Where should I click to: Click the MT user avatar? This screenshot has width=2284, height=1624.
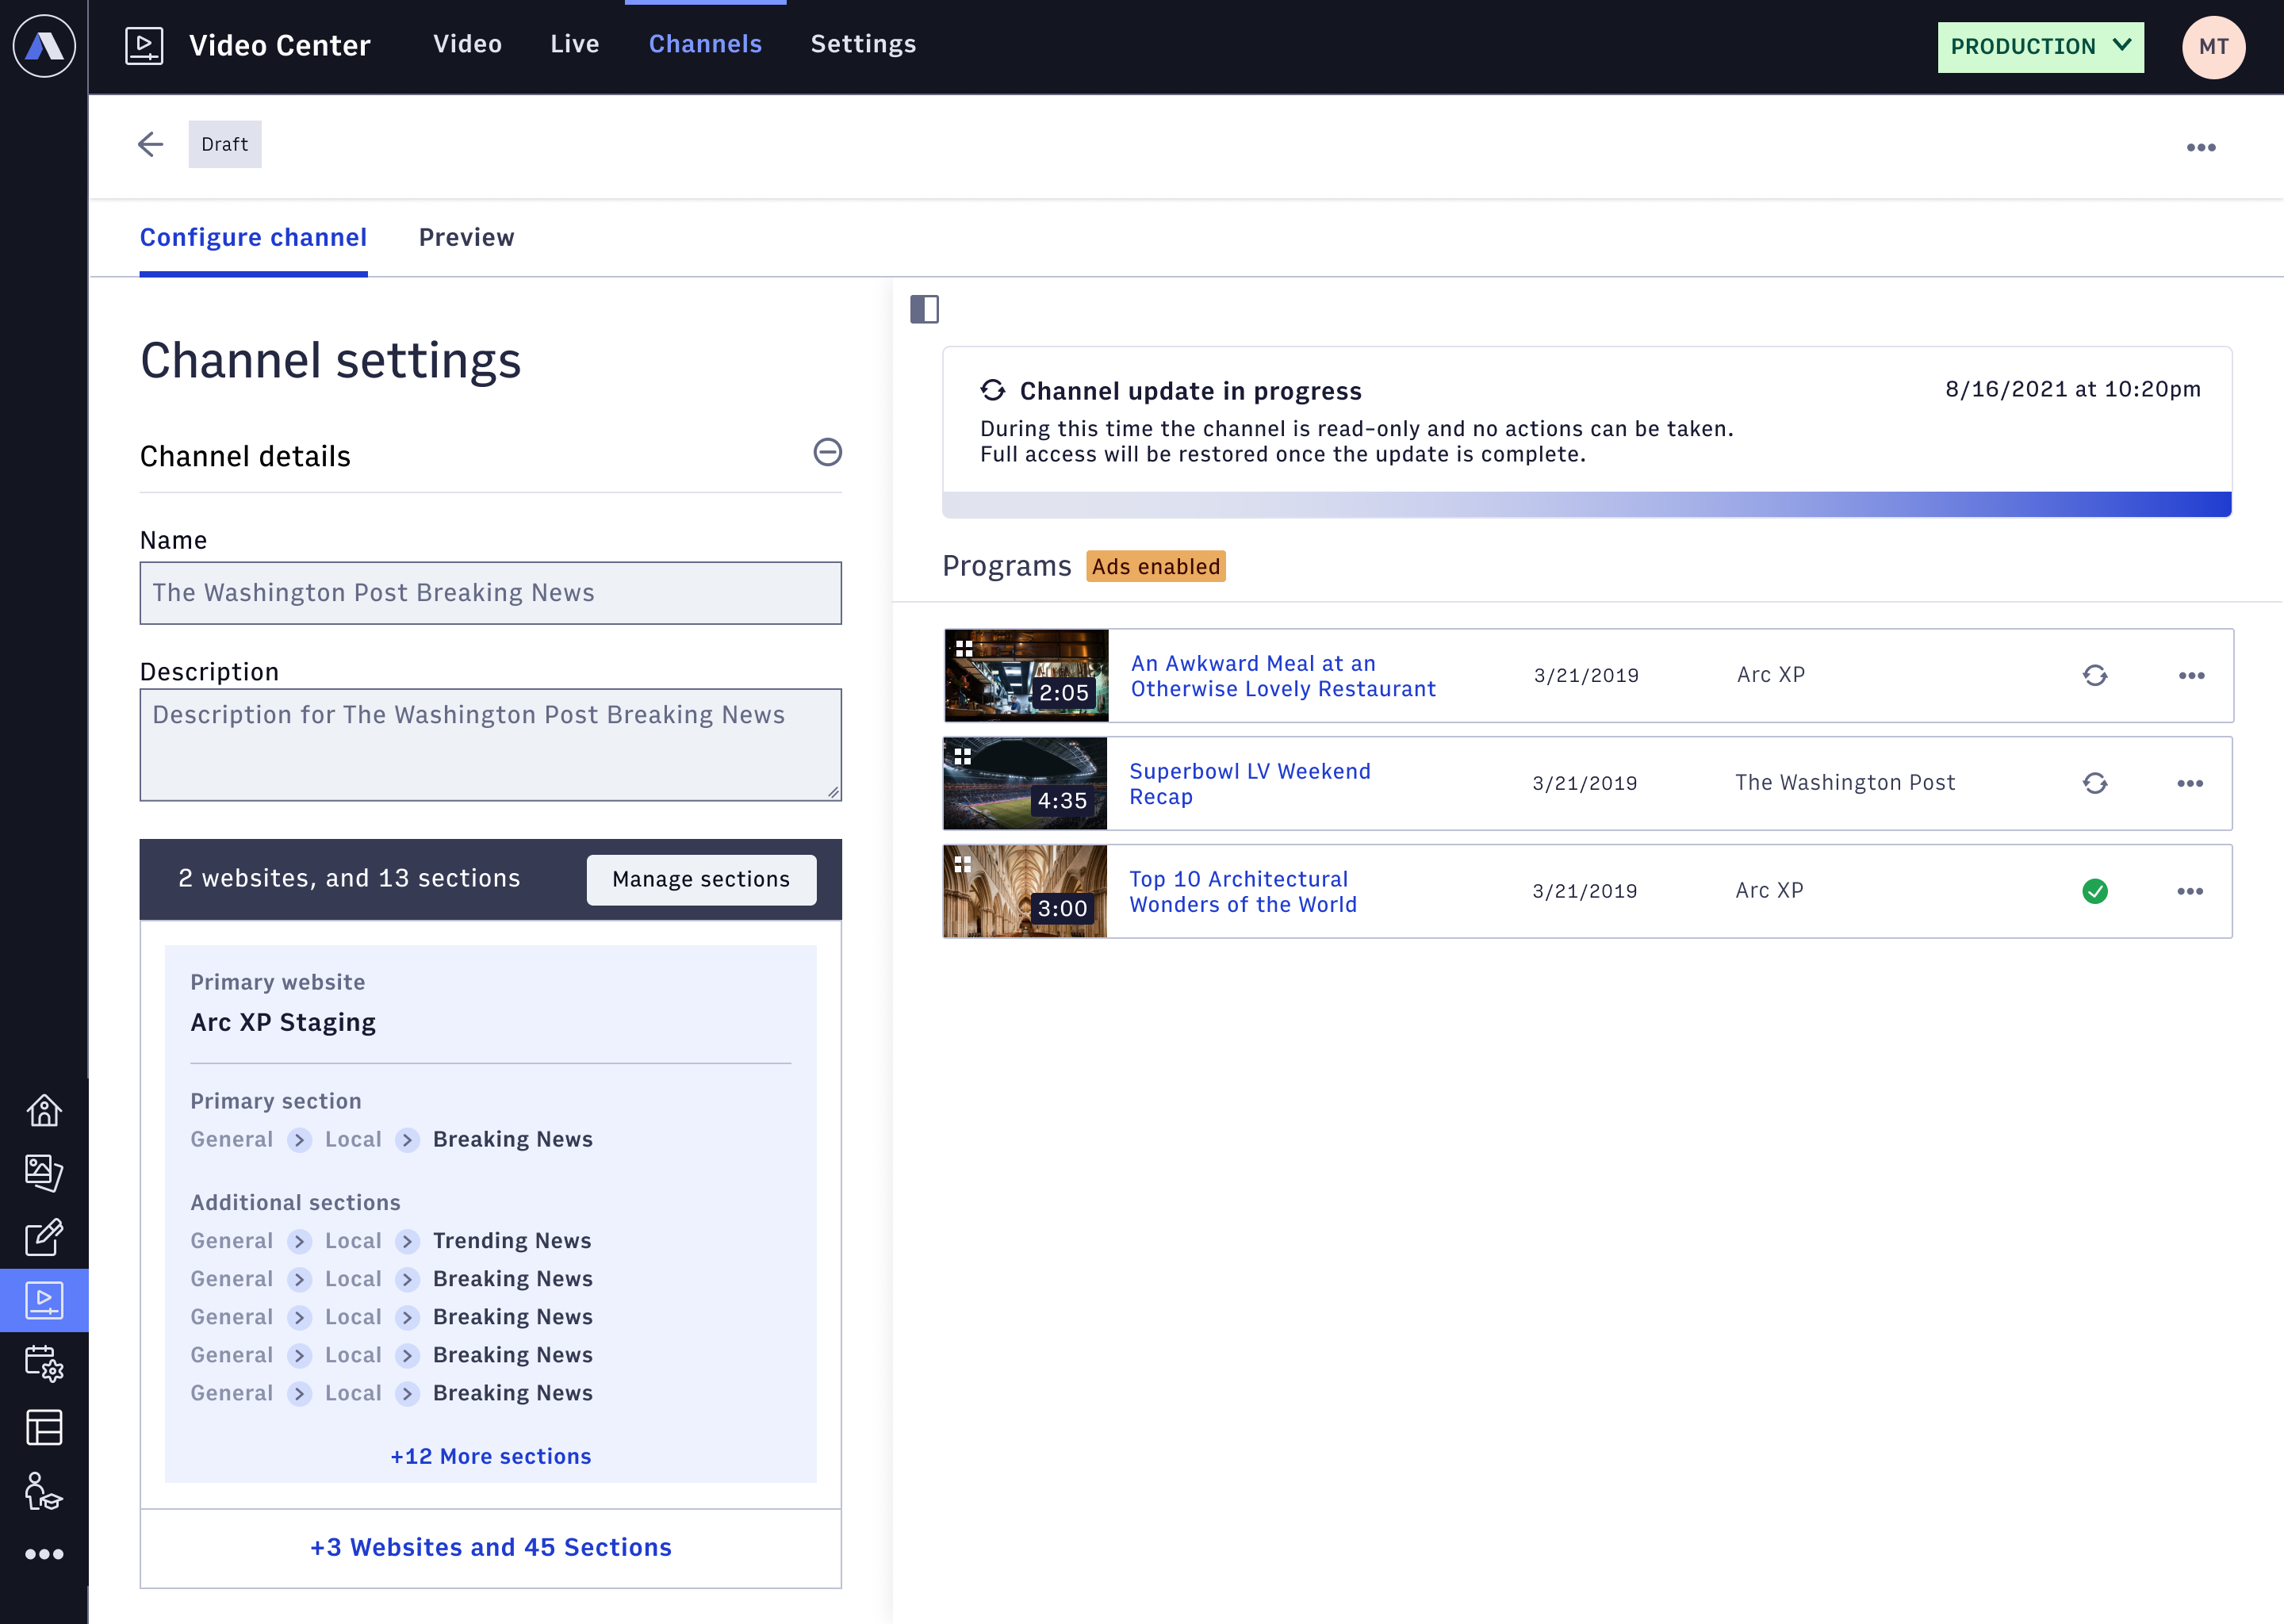pos(2213,47)
